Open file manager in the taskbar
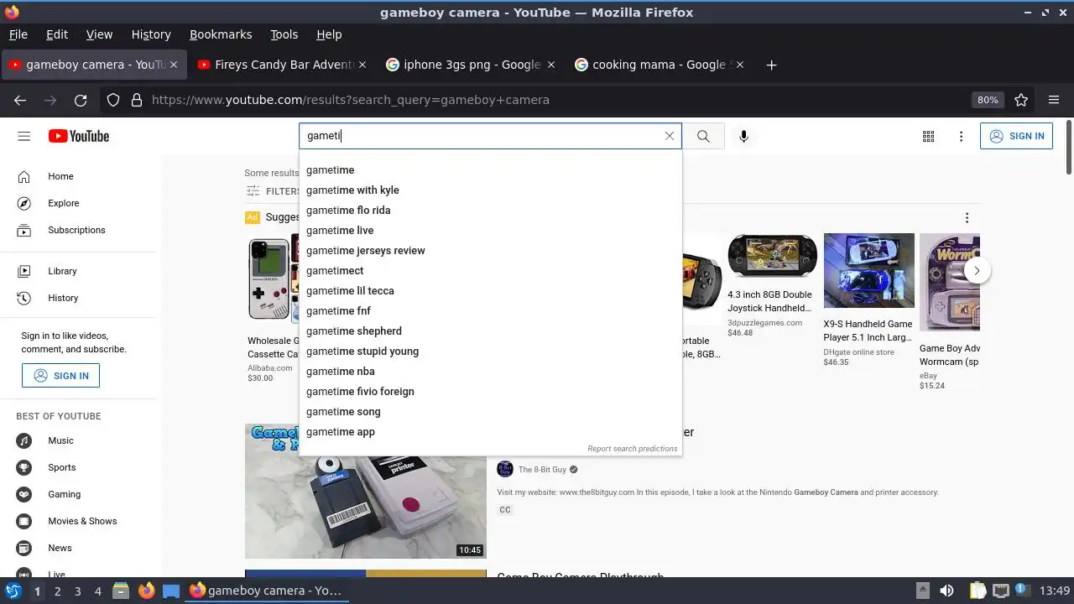 121,591
